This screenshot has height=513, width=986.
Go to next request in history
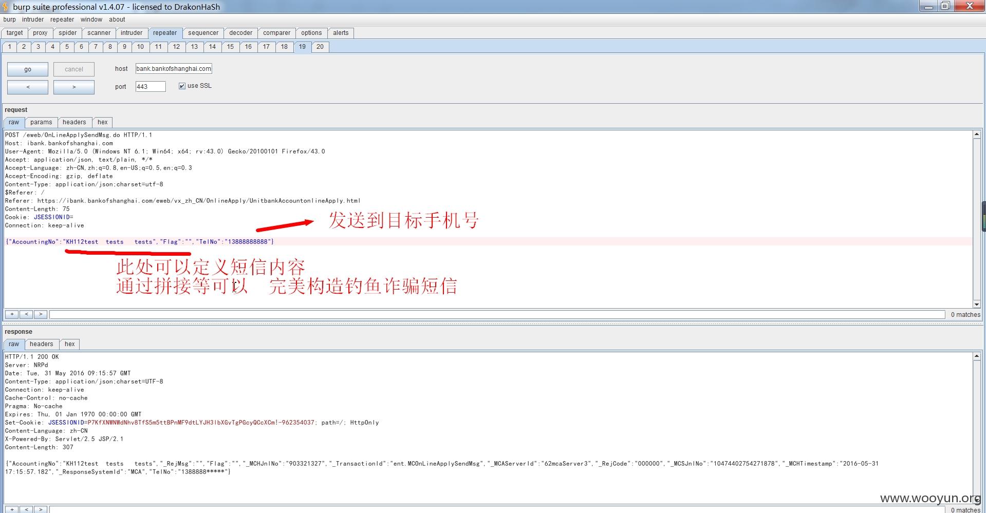coord(74,87)
